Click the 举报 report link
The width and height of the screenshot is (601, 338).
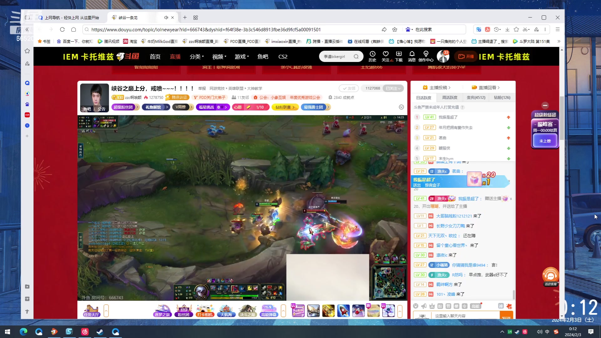pos(202,89)
